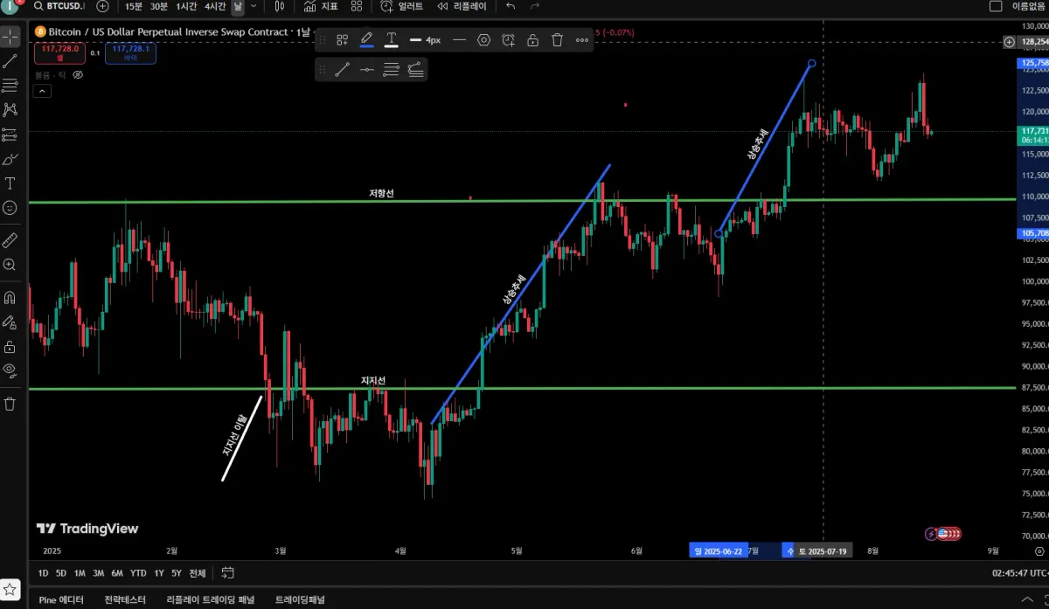Undo the last chart action
Image resolution: width=1049 pixels, height=609 pixels.
click(x=511, y=6)
